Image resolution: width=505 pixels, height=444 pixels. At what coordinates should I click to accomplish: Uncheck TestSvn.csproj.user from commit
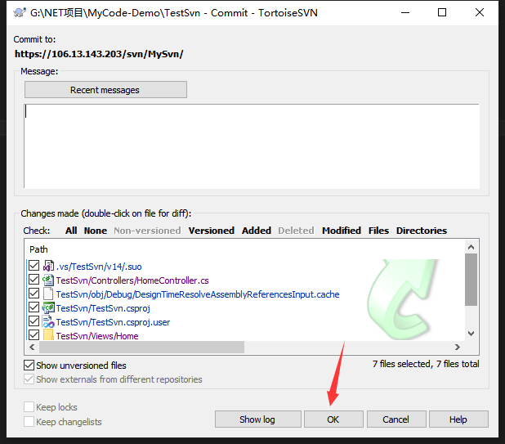pos(34,321)
